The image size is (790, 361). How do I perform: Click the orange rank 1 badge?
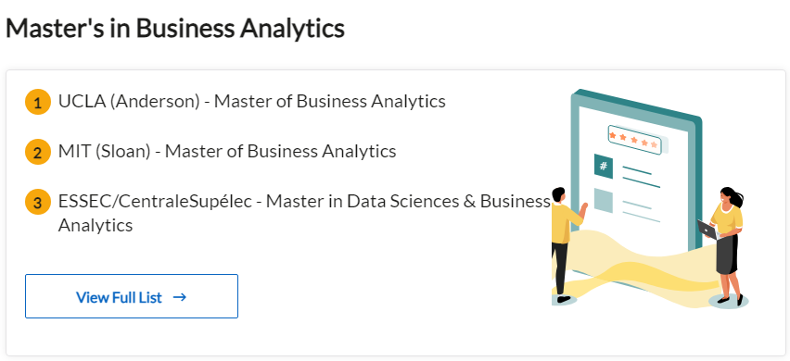pyautogui.click(x=38, y=102)
